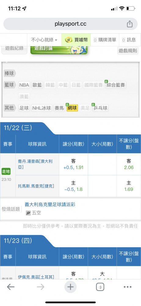This screenshot has width=141, height=306.
Task: Expand the 籃球 category tag
Action: [10, 85]
